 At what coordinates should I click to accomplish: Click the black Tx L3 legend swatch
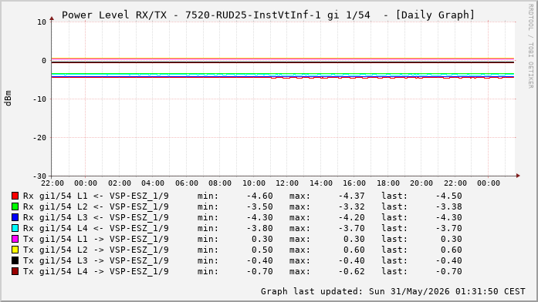pos(15,260)
